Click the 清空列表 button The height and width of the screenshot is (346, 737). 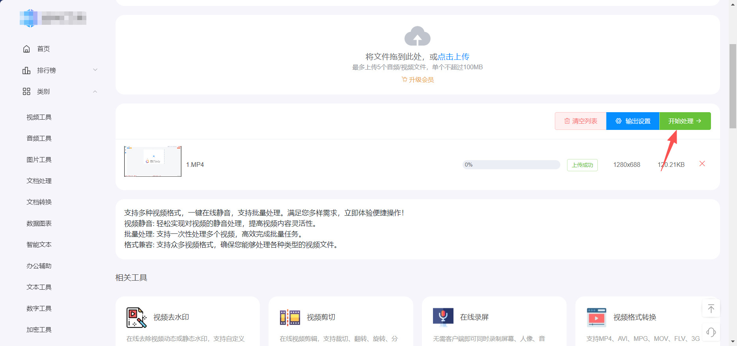[580, 121]
